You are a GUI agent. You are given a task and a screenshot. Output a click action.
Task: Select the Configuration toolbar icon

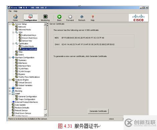(x=30, y=18)
